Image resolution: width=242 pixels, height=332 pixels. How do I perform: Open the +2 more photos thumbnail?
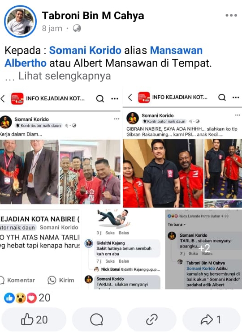point(203,249)
